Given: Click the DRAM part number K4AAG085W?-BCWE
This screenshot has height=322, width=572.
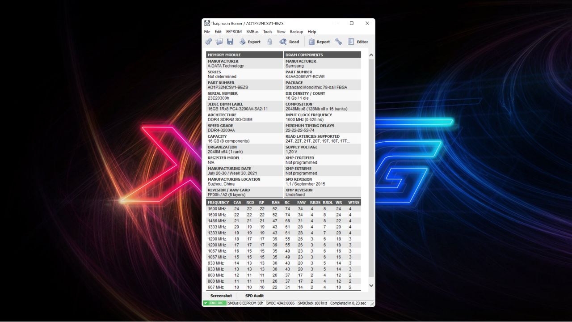Looking at the screenshot, I should point(305,76).
